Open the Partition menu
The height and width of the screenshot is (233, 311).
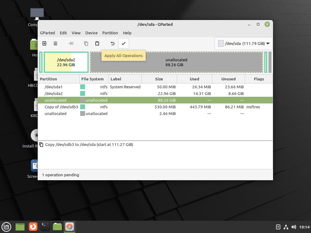click(x=110, y=33)
